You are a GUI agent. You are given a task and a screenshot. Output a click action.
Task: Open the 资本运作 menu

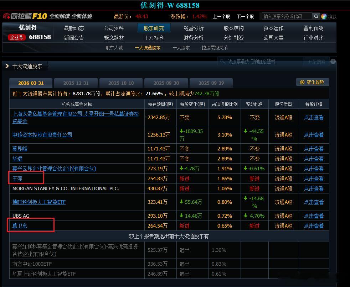click(x=273, y=28)
